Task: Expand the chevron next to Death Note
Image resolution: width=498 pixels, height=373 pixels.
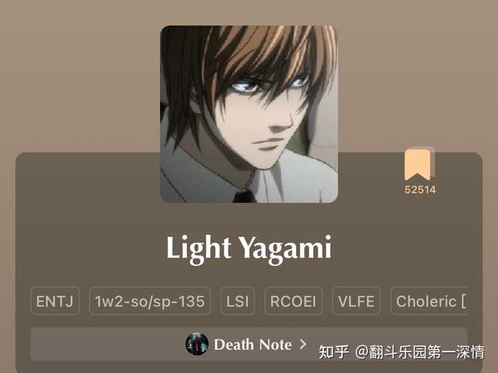Action: (x=303, y=344)
